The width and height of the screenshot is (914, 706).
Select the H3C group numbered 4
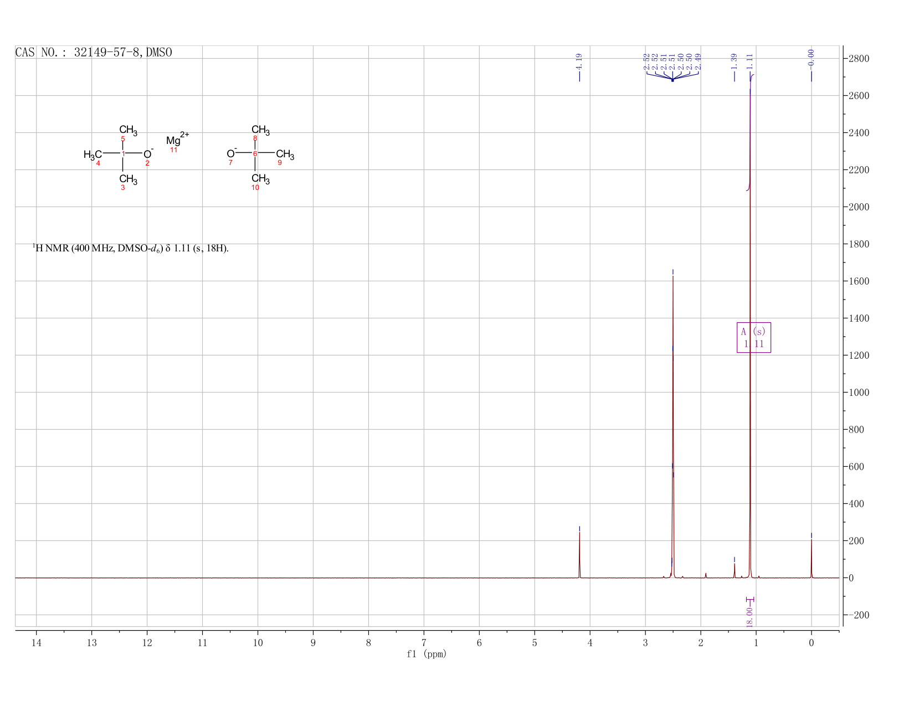[x=93, y=154]
